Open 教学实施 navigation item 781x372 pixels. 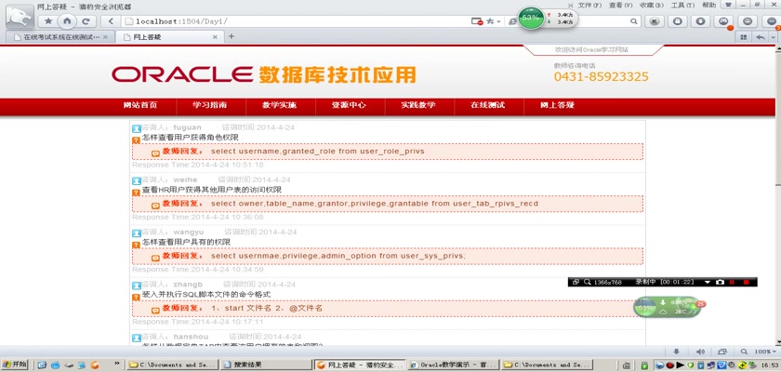pos(280,105)
